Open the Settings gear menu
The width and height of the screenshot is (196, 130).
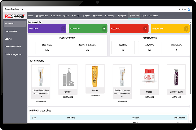tap(76, 15)
